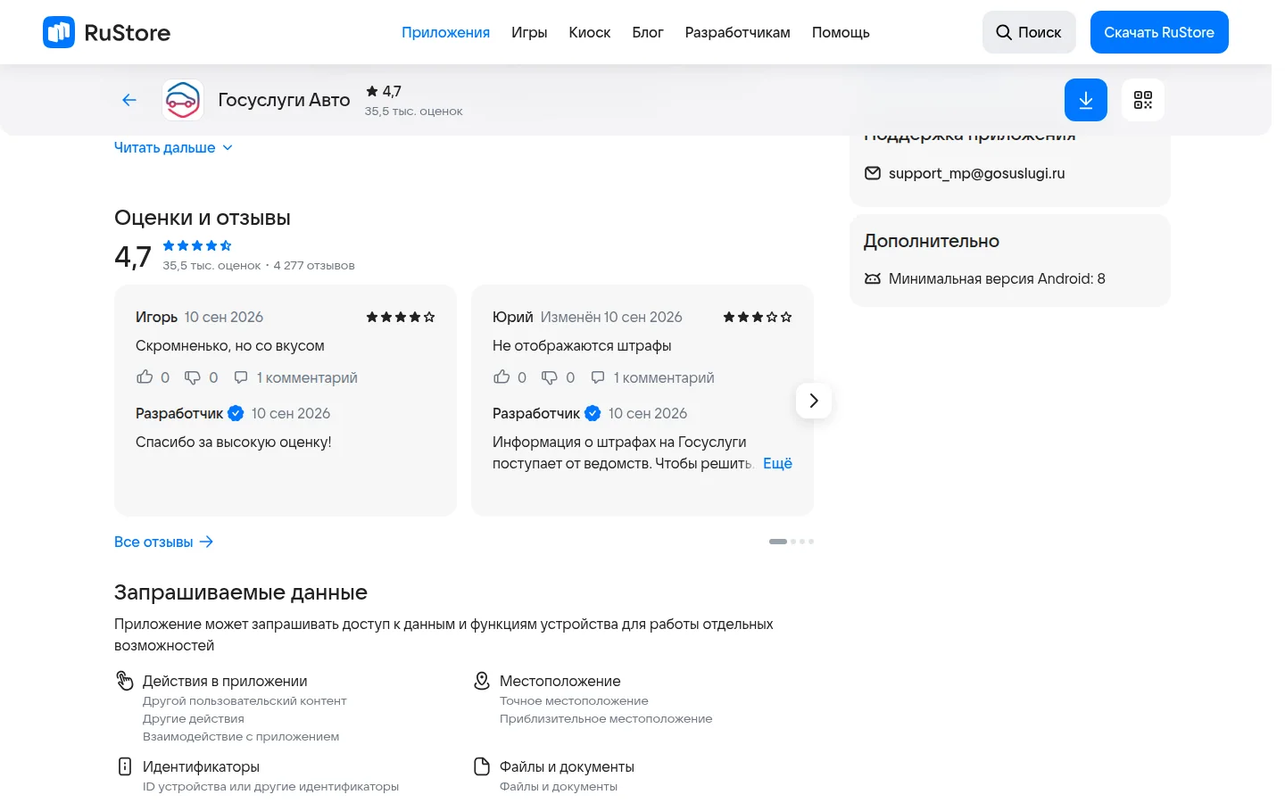Dislike Игорь's review with thumbs down

pos(193,377)
